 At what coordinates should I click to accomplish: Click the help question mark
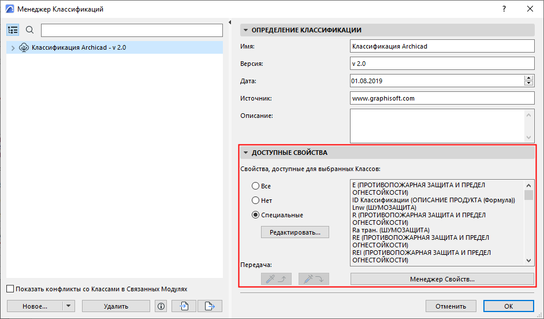504,9
